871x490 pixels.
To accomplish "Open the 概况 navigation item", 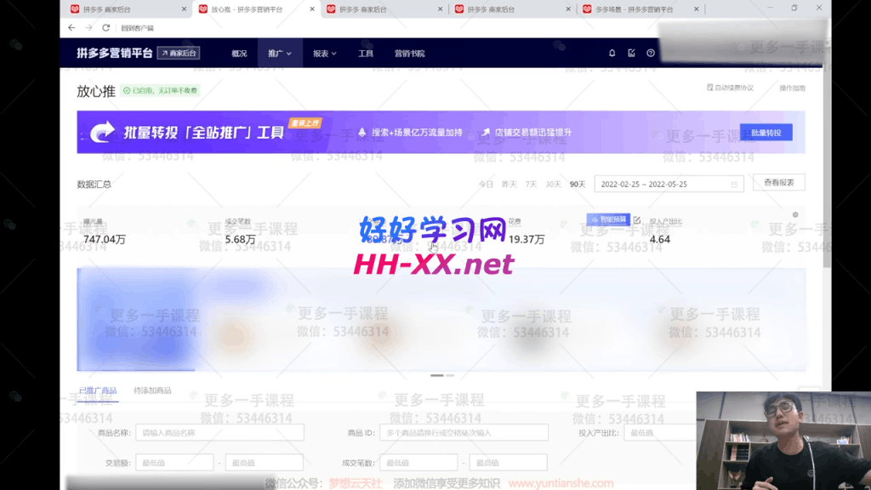I will pyautogui.click(x=239, y=54).
